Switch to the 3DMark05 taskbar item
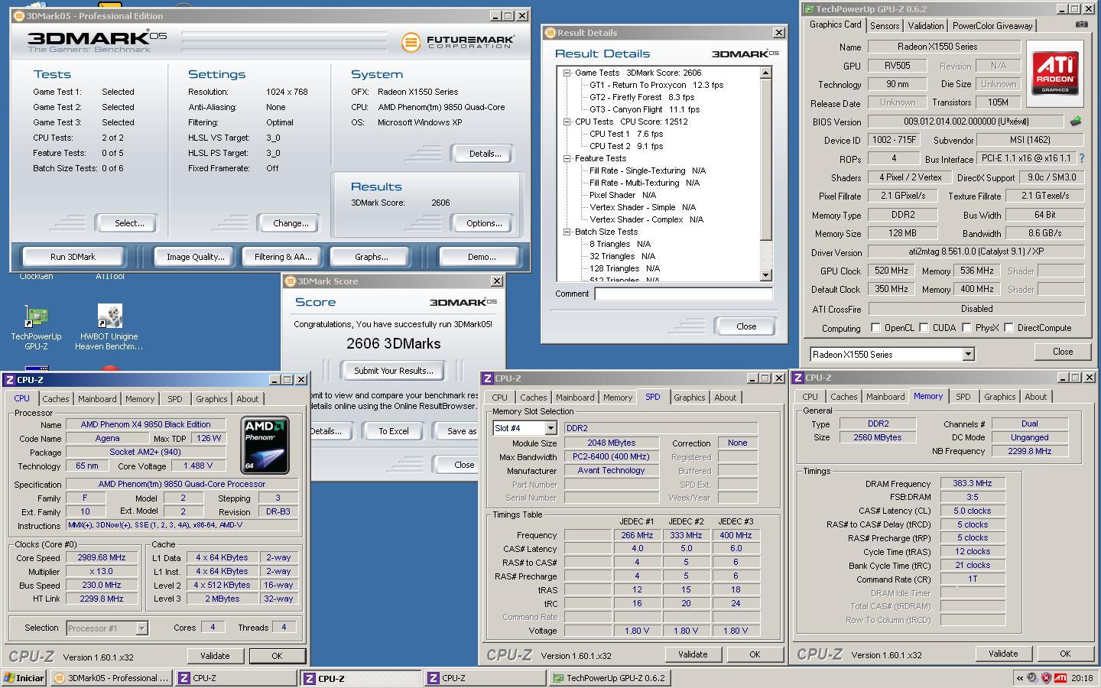 click(112, 677)
